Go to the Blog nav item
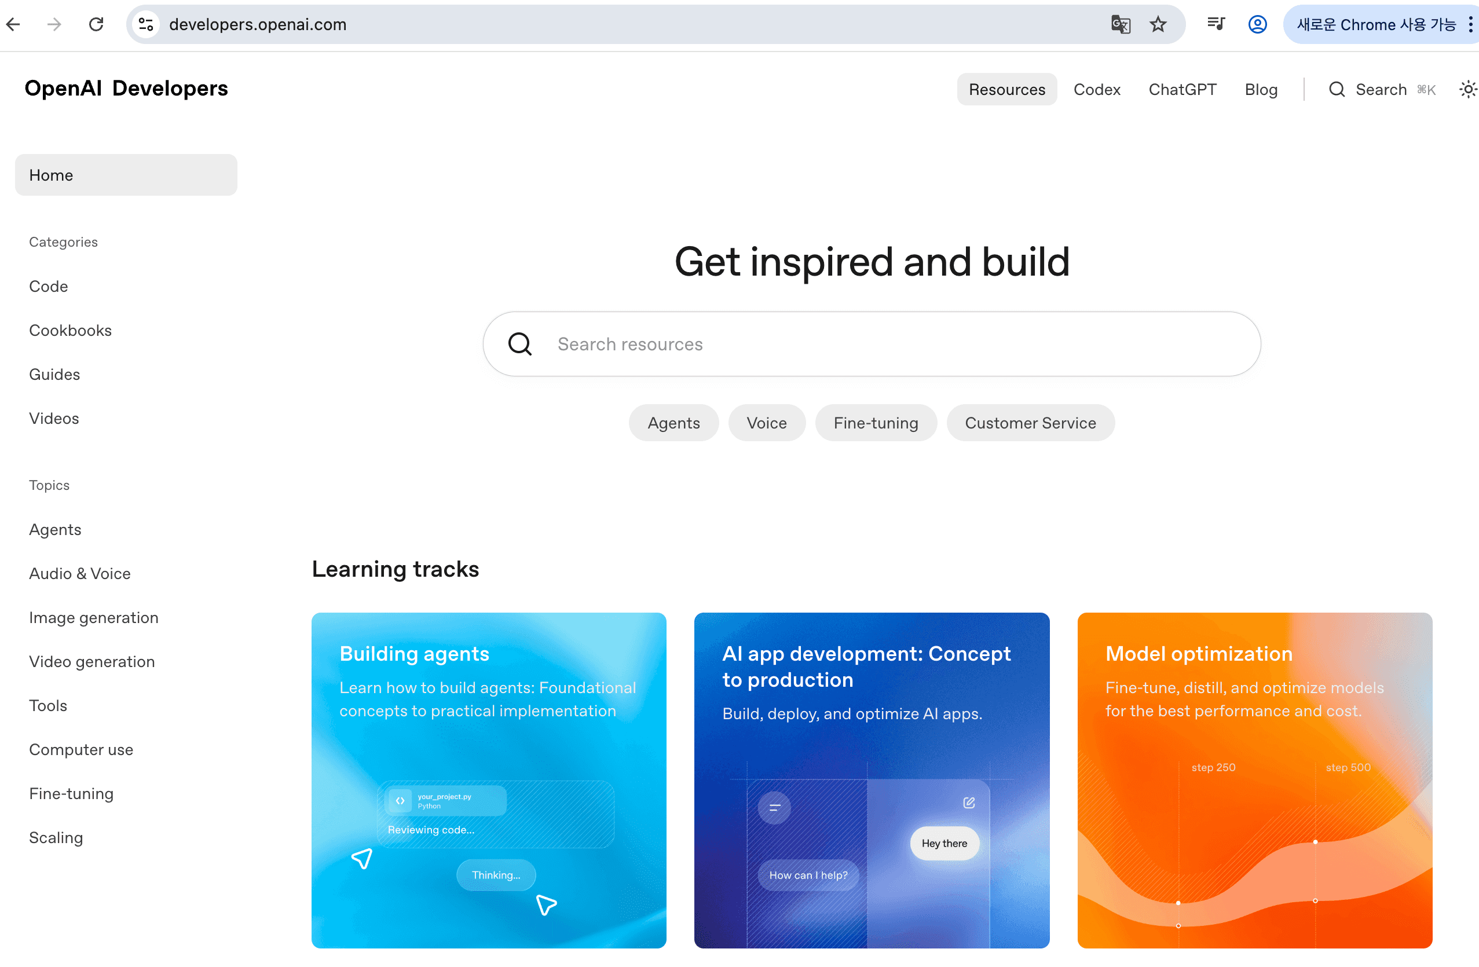Screen dimensions: 1479x967 coord(1261,90)
